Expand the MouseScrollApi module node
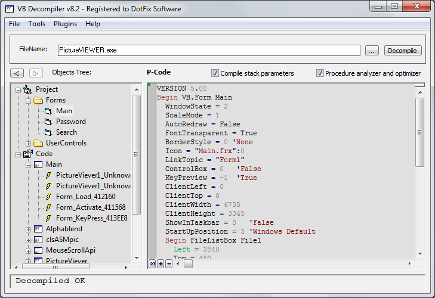This screenshot has height=298, width=435. pyautogui.click(x=28, y=250)
